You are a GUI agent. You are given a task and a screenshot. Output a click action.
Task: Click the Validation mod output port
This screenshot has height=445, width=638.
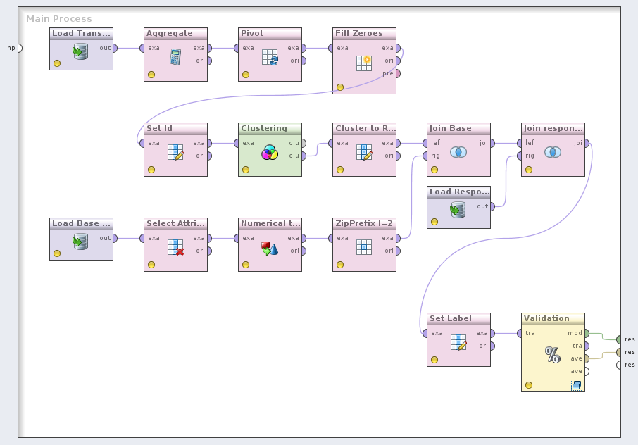pyautogui.click(x=587, y=333)
